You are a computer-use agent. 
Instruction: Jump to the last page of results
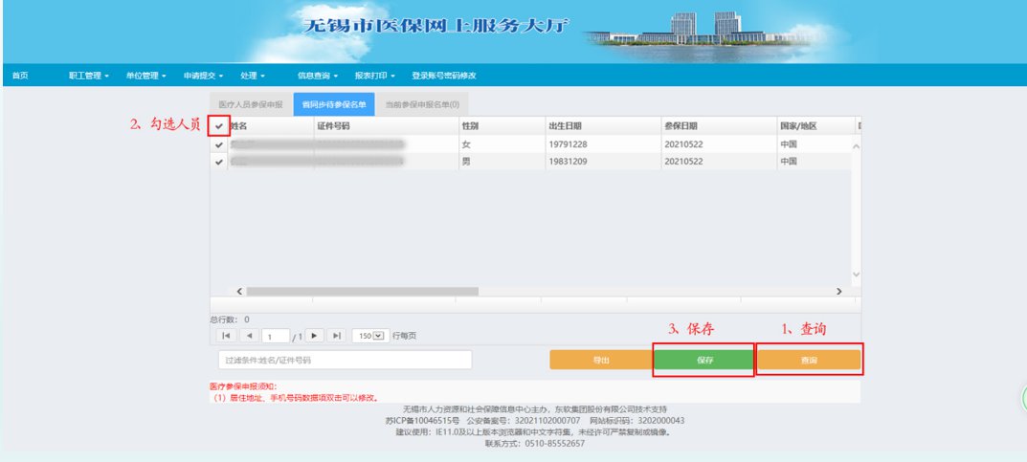coord(337,336)
